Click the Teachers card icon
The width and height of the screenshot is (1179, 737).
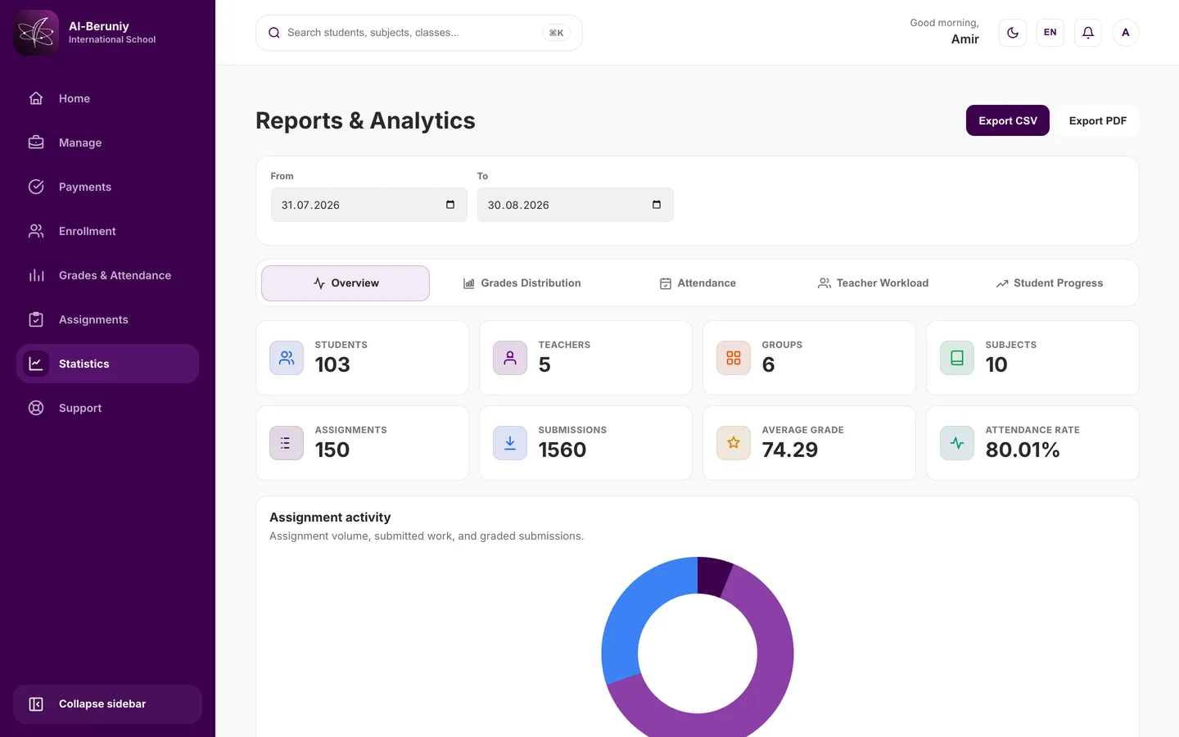(x=510, y=358)
